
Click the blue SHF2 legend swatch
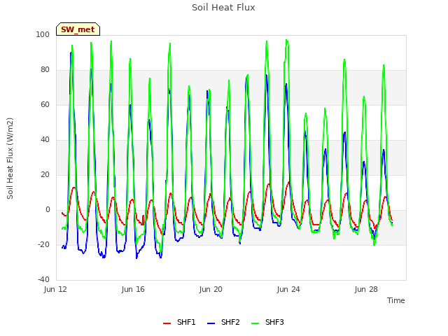click(211, 323)
